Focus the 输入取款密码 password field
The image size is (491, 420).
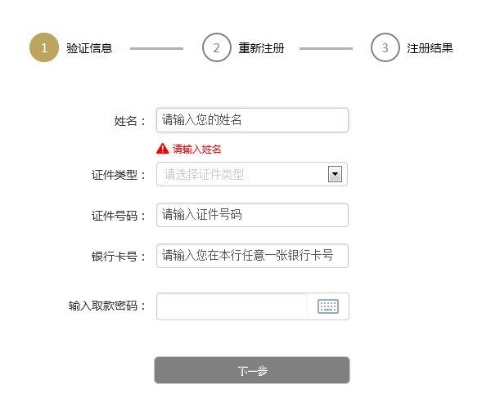232,306
